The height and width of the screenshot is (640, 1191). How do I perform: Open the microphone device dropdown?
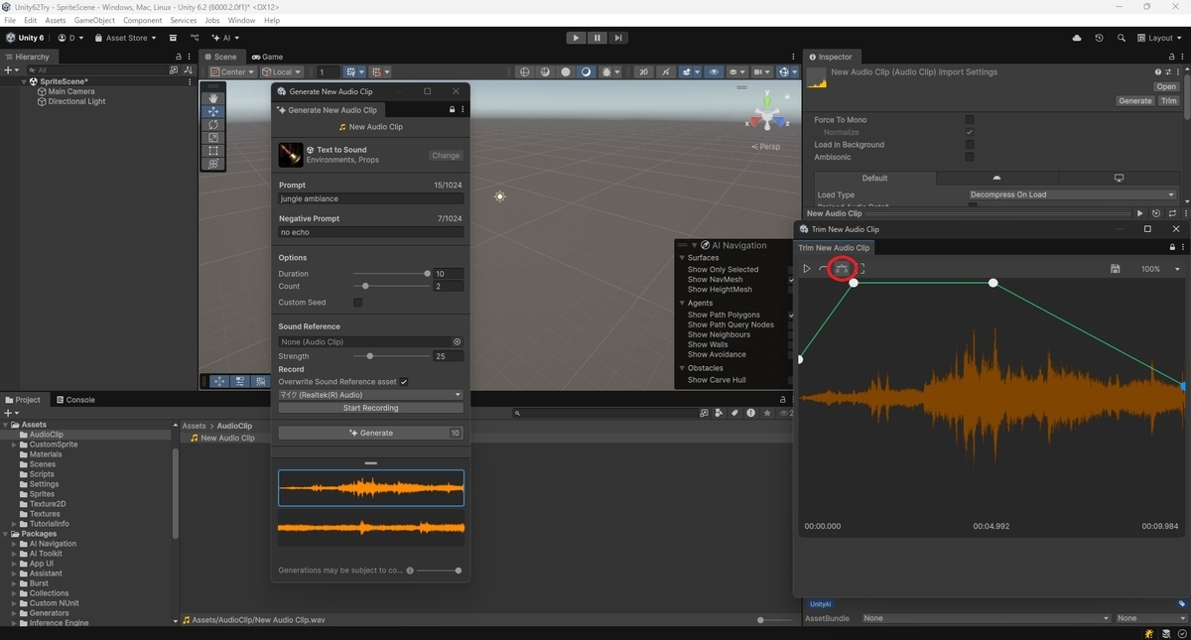(371, 395)
